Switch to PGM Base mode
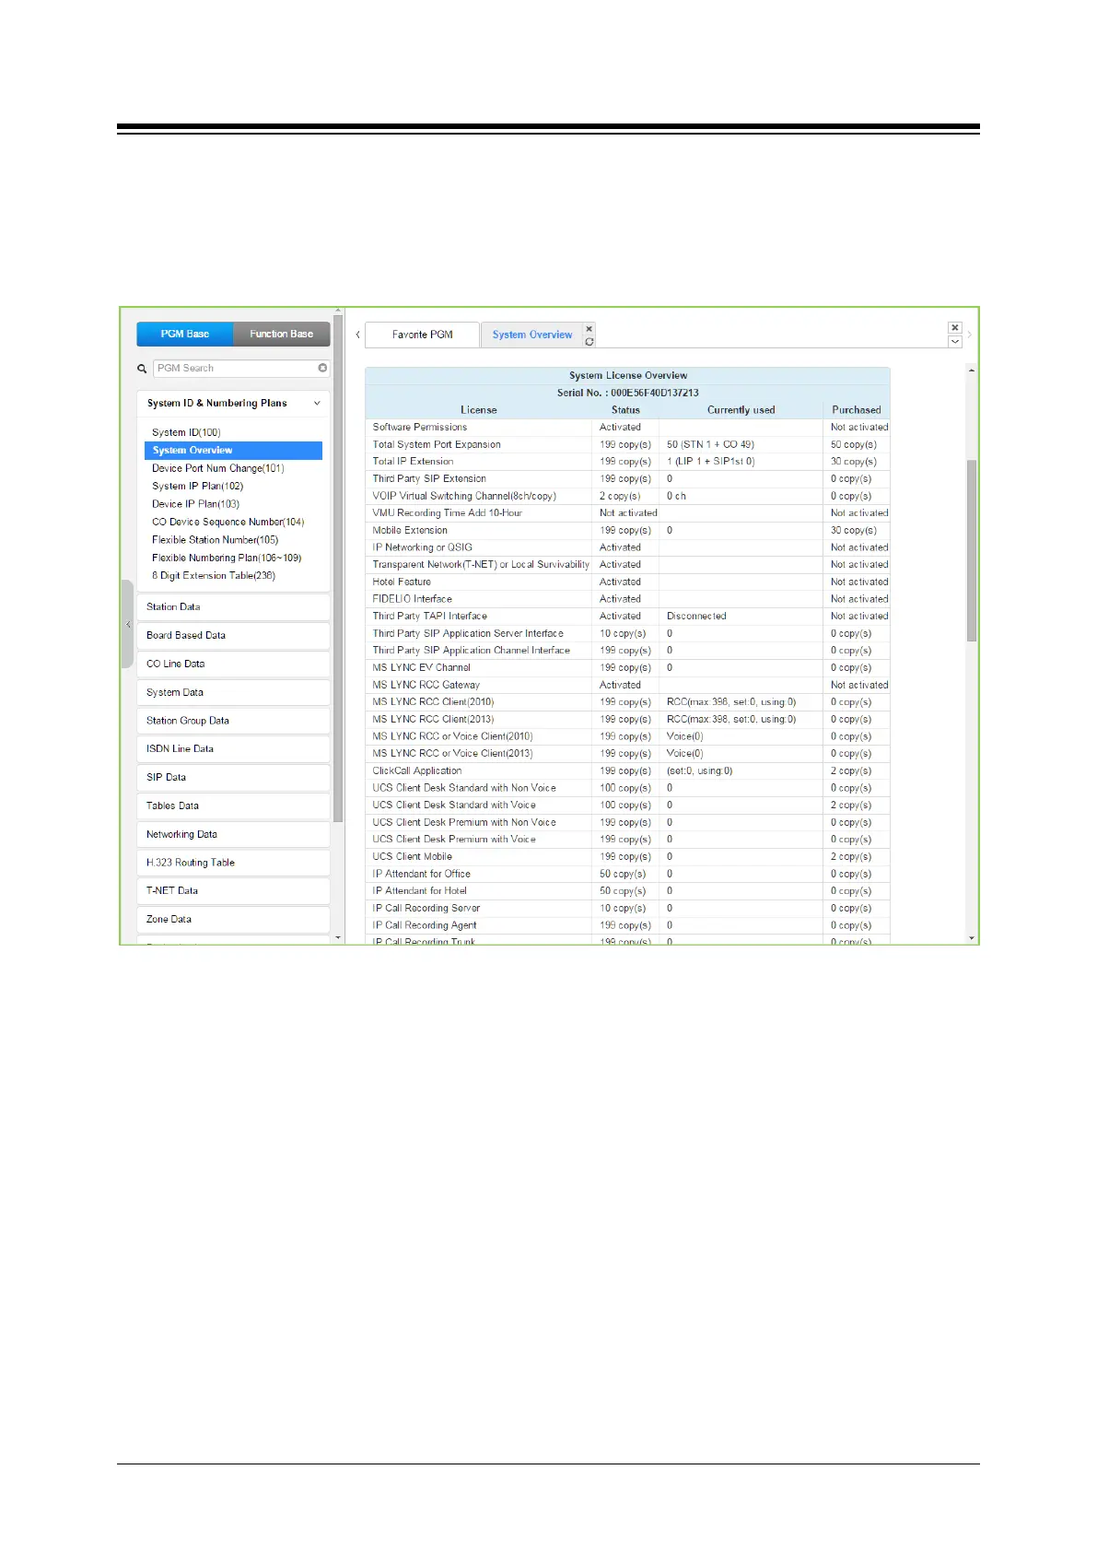 185,334
